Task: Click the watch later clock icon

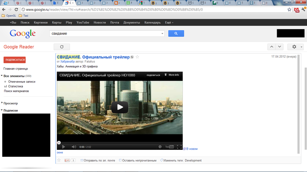Action: pos(160,147)
